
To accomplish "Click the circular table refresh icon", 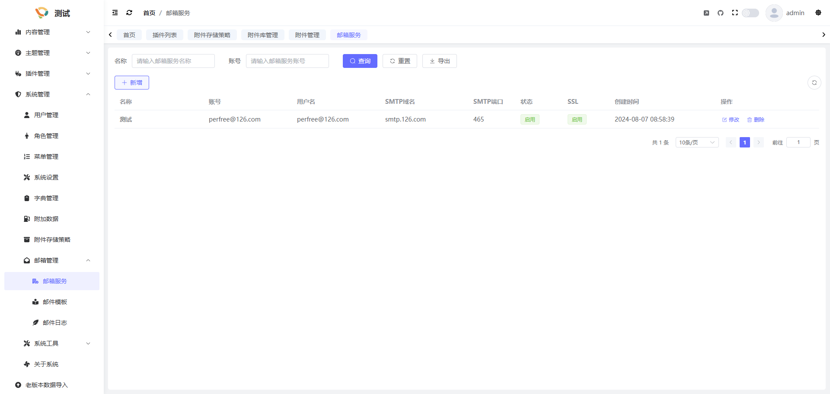I will pyautogui.click(x=814, y=83).
